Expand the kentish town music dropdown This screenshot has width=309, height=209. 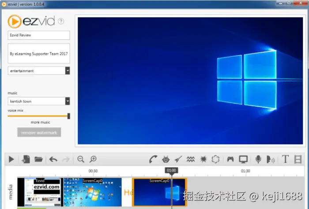point(68,101)
